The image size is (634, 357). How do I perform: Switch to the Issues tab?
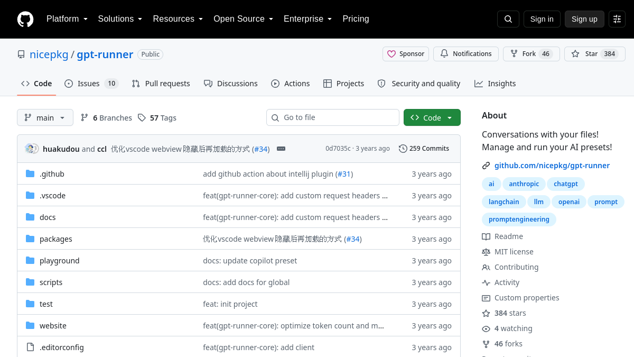[91, 84]
